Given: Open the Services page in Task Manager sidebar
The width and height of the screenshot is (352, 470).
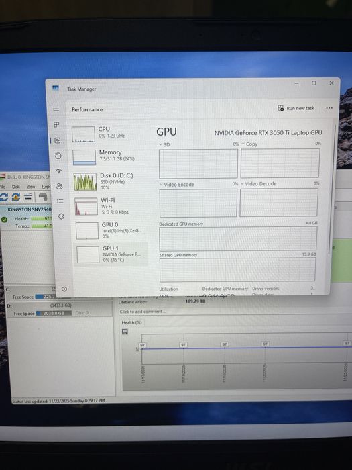Looking at the screenshot, I should click(x=61, y=216).
